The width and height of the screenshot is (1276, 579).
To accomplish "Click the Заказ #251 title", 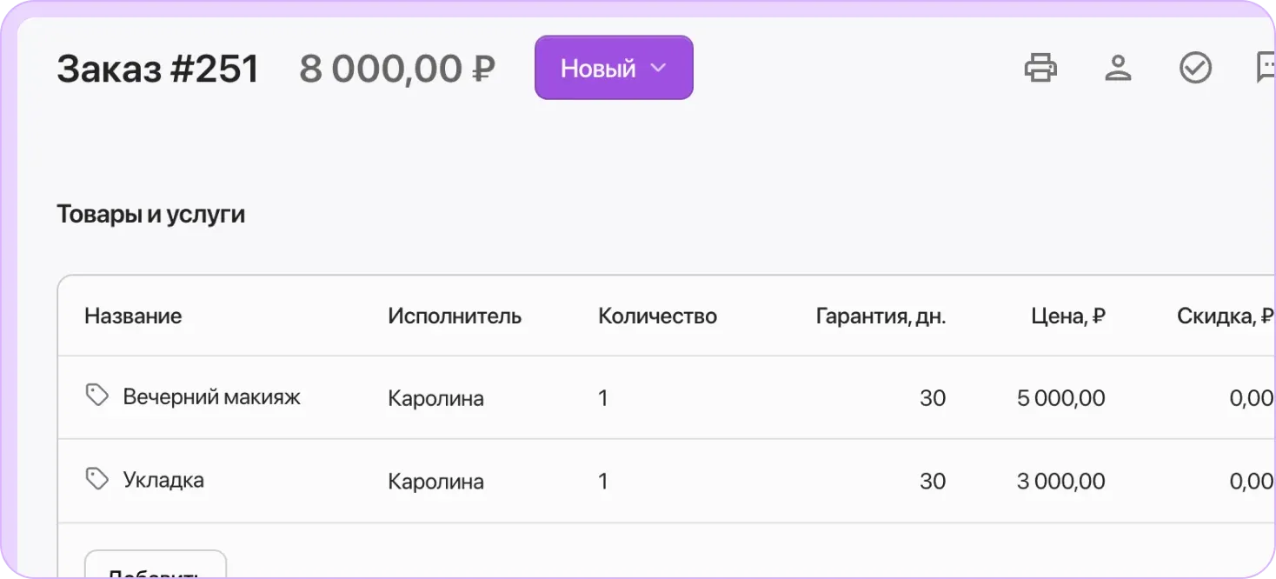I will pyautogui.click(x=157, y=68).
